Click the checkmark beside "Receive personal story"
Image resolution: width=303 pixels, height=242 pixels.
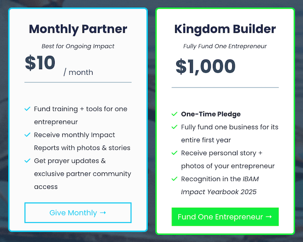tap(174, 153)
